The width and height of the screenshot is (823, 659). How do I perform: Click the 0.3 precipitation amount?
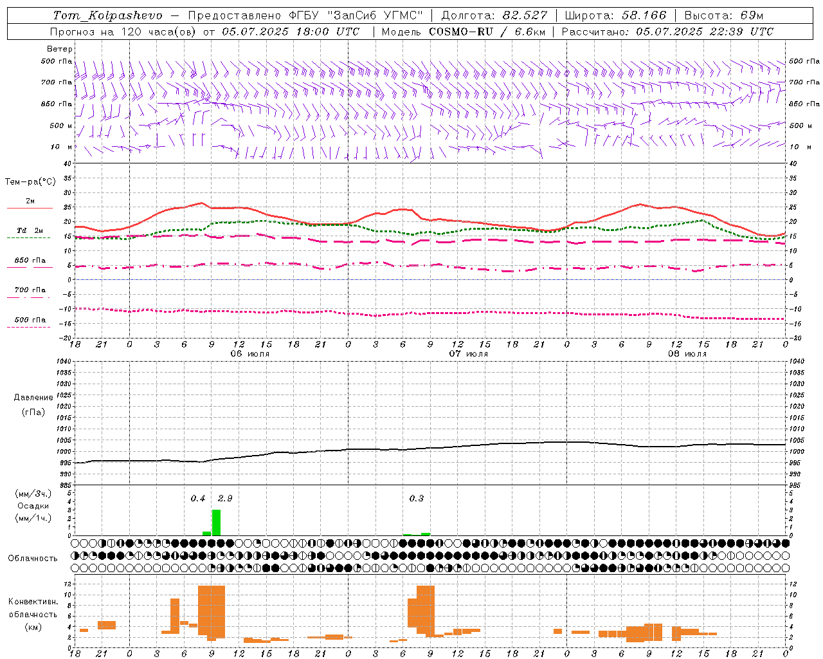(417, 499)
